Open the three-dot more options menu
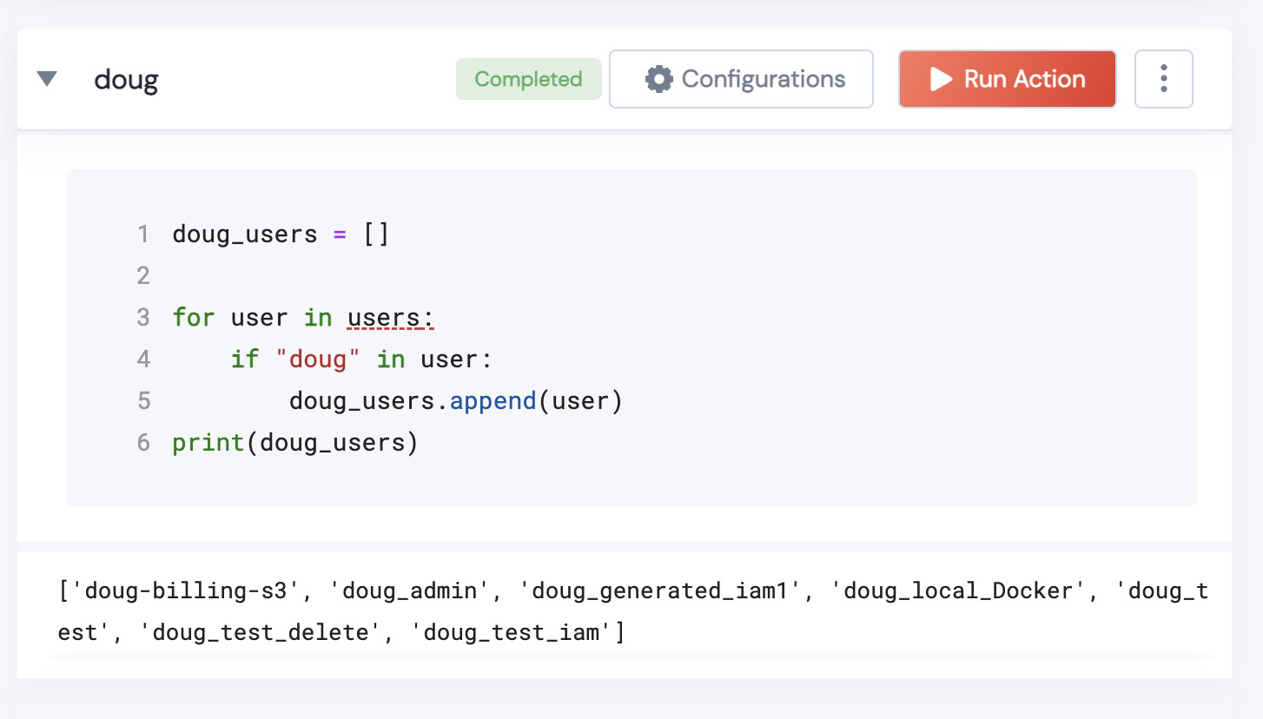The width and height of the screenshot is (1263, 719). point(1163,79)
